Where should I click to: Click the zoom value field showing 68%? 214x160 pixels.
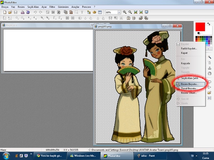pos(112,12)
